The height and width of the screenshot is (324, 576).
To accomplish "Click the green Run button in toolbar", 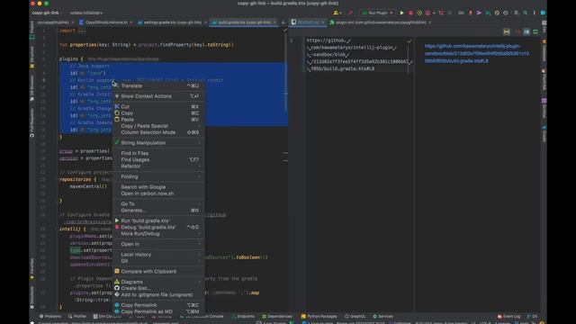I will pyautogui.click(x=401, y=13).
